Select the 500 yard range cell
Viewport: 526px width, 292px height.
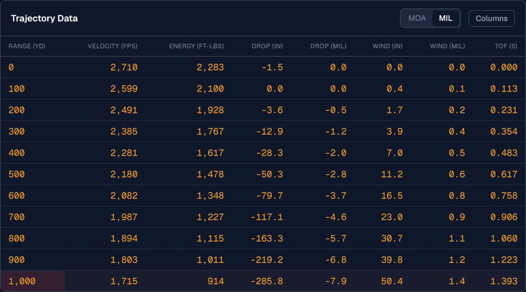coord(16,174)
